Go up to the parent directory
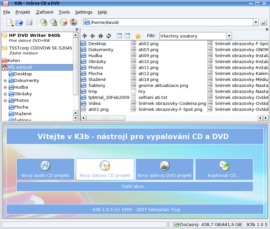Screen dimensions: 270x229 pos(85,36)
